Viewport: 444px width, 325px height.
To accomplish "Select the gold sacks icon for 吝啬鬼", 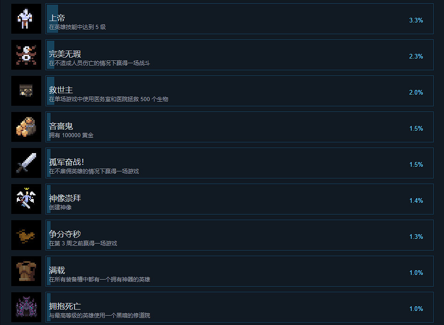I will coord(26,127).
